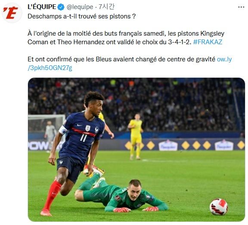This screenshot has width=248, height=225.
Task: Click the green-kit goalkeeper on the ground
Action: [121, 195]
